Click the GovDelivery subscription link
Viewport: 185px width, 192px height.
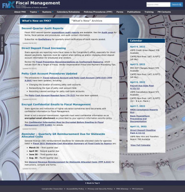[45, 39]
